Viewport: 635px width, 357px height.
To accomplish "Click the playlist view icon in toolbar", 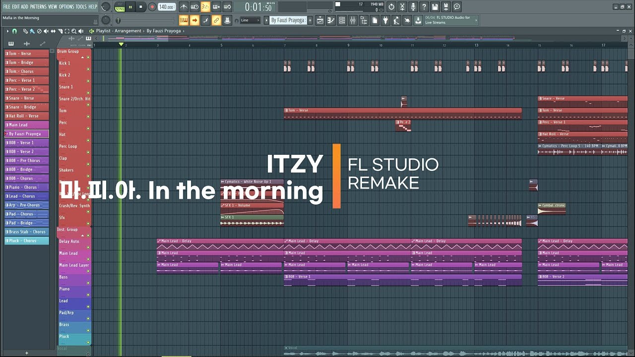I will click(320, 20).
